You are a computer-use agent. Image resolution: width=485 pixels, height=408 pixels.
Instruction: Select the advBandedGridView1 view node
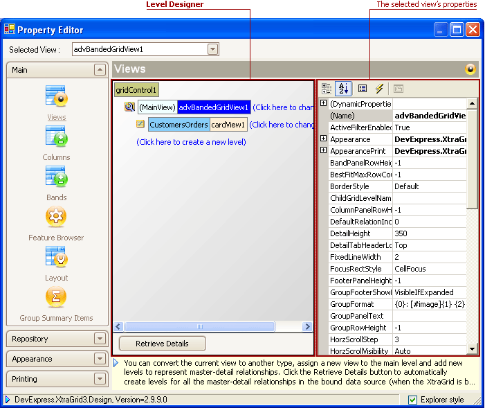click(x=214, y=107)
